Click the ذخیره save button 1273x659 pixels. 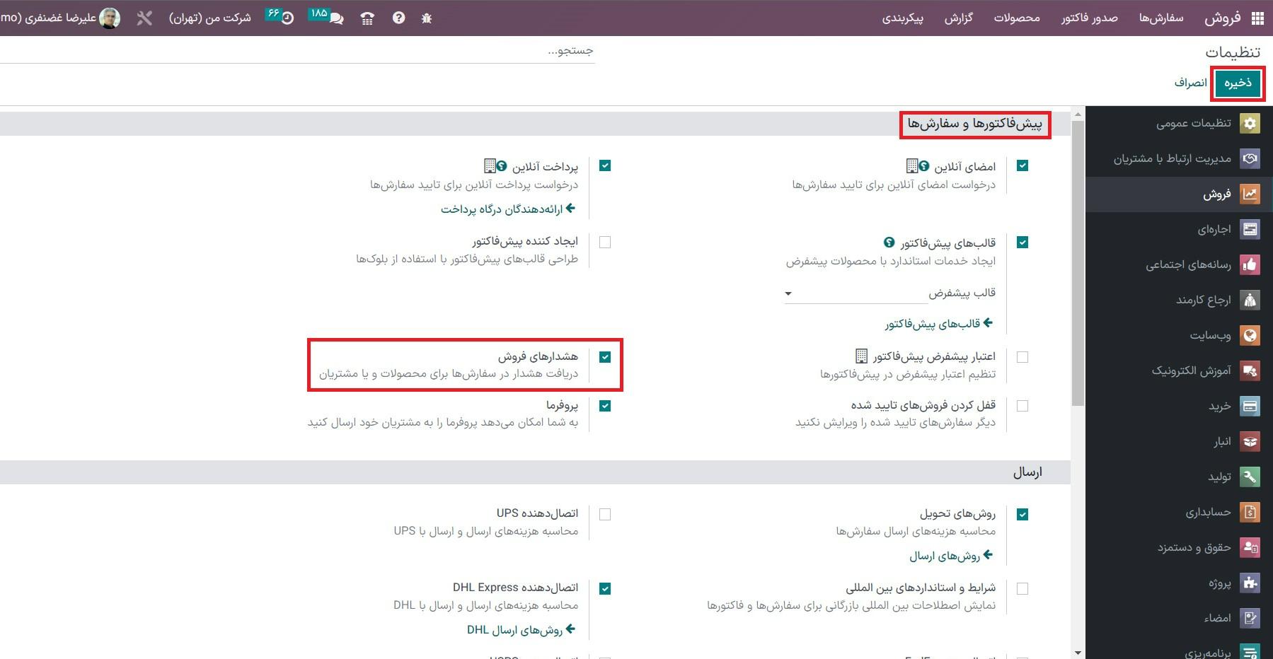(x=1238, y=83)
